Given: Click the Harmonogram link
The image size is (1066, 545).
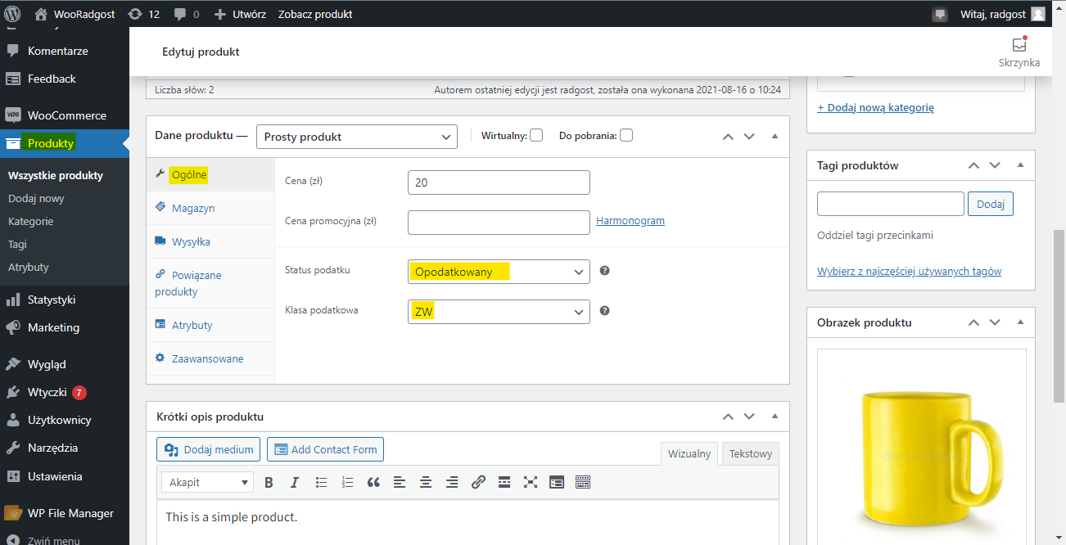Looking at the screenshot, I should pos(630,221).
